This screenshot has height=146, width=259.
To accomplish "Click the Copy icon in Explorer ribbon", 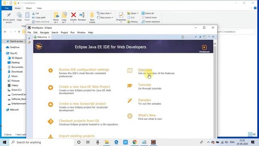I will [x=19, y=15].
